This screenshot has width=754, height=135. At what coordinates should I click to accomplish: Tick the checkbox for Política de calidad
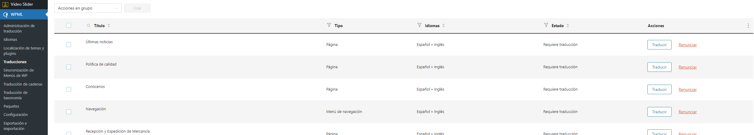pyautogui.click(x=69, y=67)
